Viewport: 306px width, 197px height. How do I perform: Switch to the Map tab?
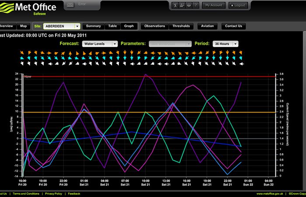coord(24,26)
